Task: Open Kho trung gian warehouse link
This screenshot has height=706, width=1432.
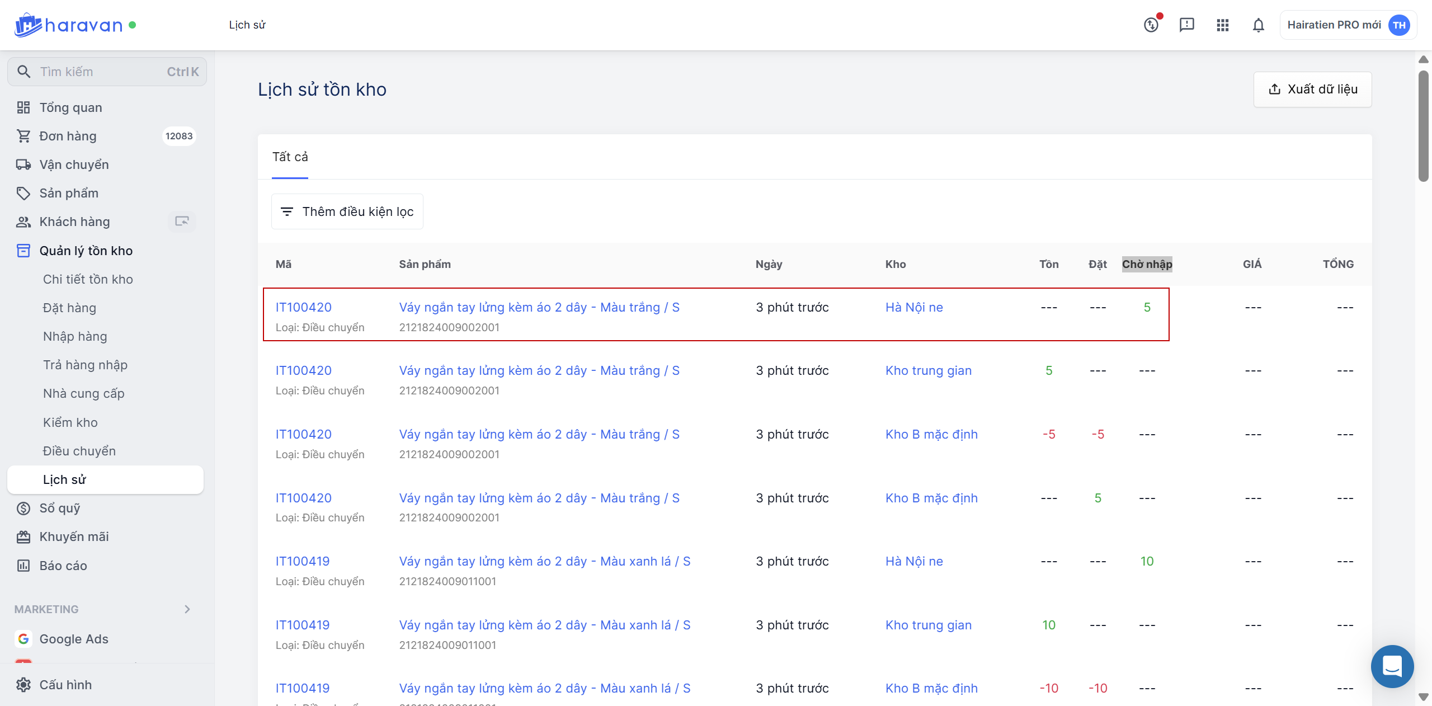Action: pos(928,370)
